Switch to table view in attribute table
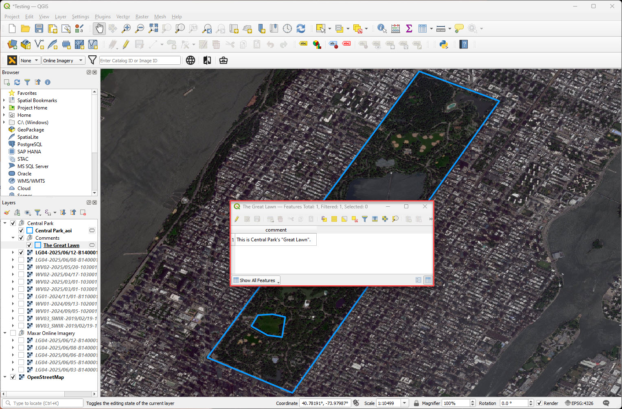 pos(428,280)
